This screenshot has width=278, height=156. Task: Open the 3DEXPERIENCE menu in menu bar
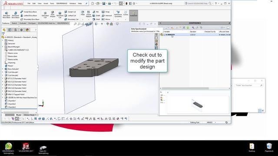pos(62,3)
